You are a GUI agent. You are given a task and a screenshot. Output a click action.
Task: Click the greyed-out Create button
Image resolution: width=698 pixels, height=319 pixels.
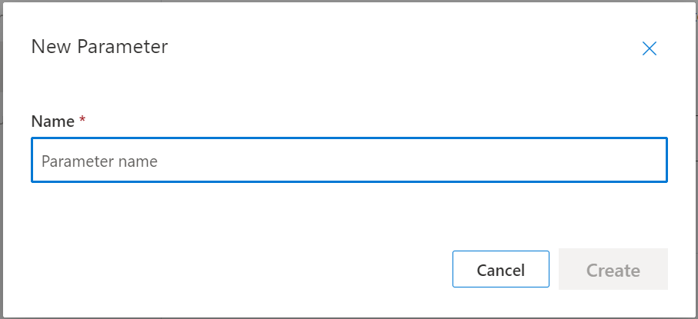[x=613, y=270]
